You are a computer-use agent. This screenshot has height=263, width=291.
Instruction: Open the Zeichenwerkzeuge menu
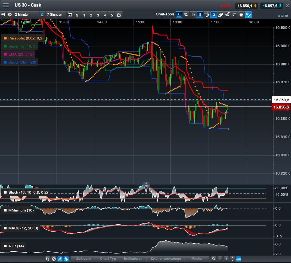pos(166,259)
